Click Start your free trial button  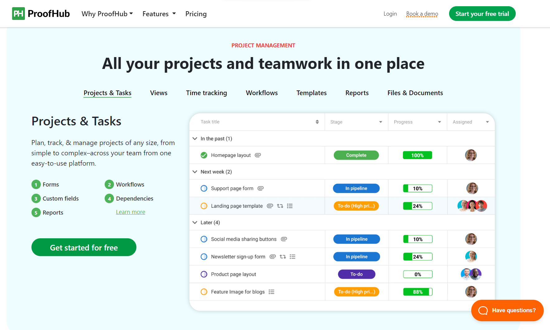point(482,14)
